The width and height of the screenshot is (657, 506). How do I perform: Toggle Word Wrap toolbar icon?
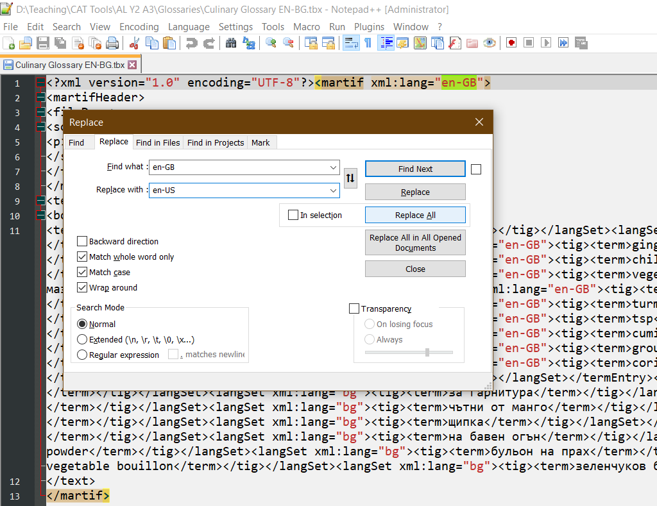[351, 43]
